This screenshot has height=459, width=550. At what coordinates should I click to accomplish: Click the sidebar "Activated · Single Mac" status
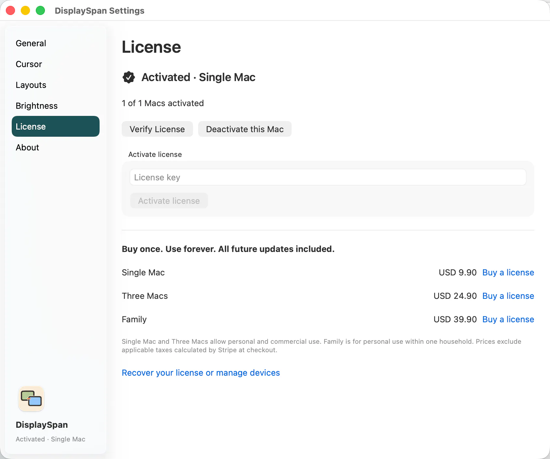coord(50,439)
